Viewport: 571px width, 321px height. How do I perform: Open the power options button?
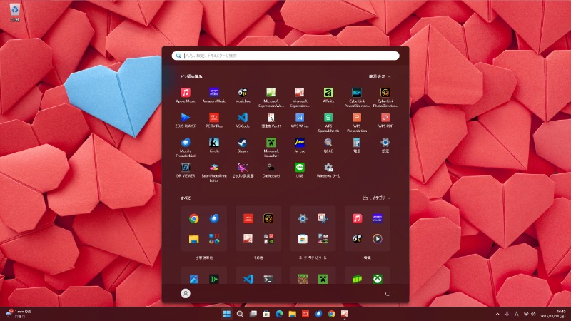[388, 293]
